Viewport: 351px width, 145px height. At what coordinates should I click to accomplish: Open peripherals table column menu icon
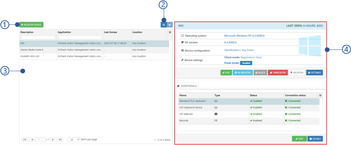coord(320,96)
